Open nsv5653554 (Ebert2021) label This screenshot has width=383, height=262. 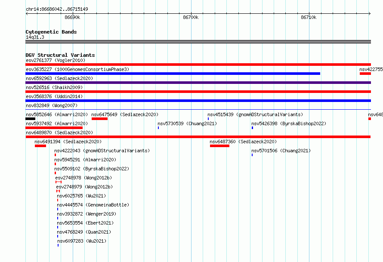[85, 223]
